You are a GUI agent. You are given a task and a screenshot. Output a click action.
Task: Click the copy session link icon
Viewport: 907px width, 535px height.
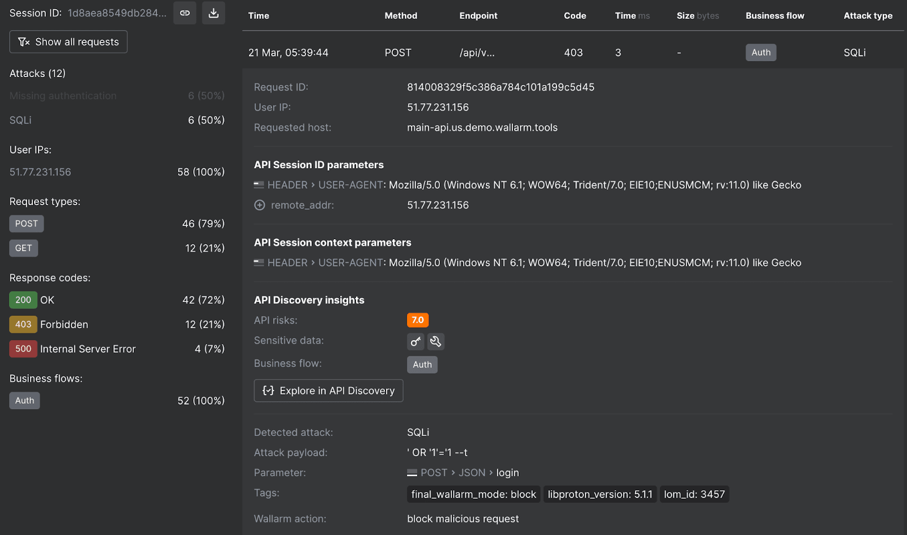coord(185,13)
